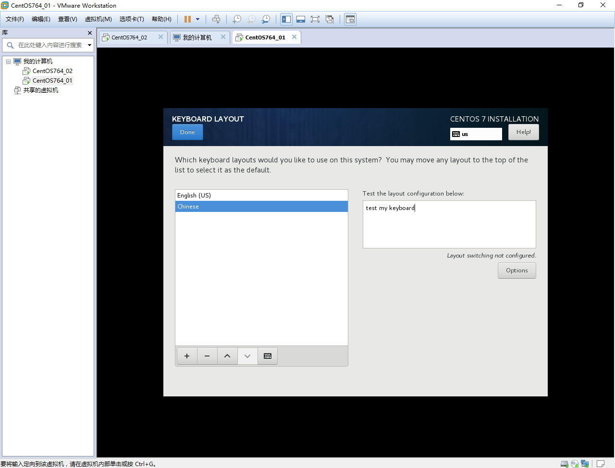
Task: Click the CentOS764_02 tab VM icon
Action: 106,37
